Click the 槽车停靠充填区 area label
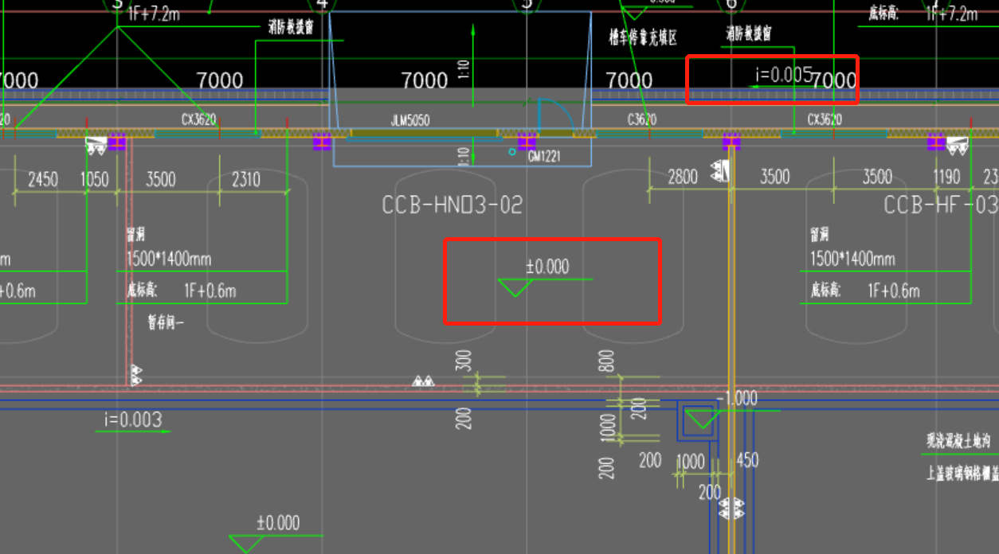 click(x=643, y=37)
